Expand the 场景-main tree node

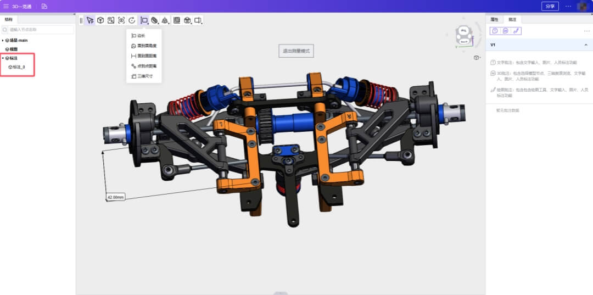[x=3, y=40]
